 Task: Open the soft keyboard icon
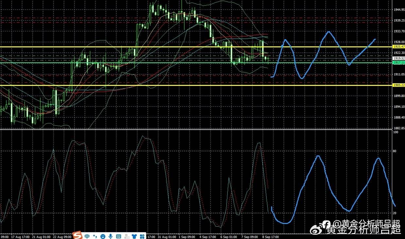pos(118,236)
